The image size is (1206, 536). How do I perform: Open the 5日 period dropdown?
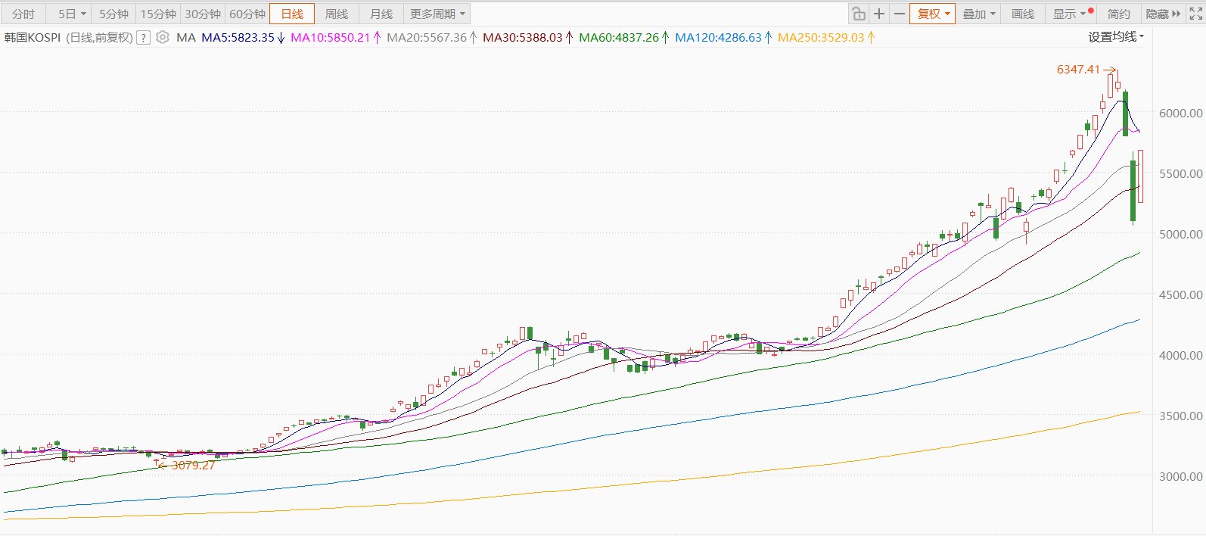[72, 14]
